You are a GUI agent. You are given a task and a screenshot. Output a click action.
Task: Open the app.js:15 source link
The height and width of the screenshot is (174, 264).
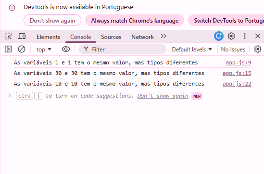(237, 73)
